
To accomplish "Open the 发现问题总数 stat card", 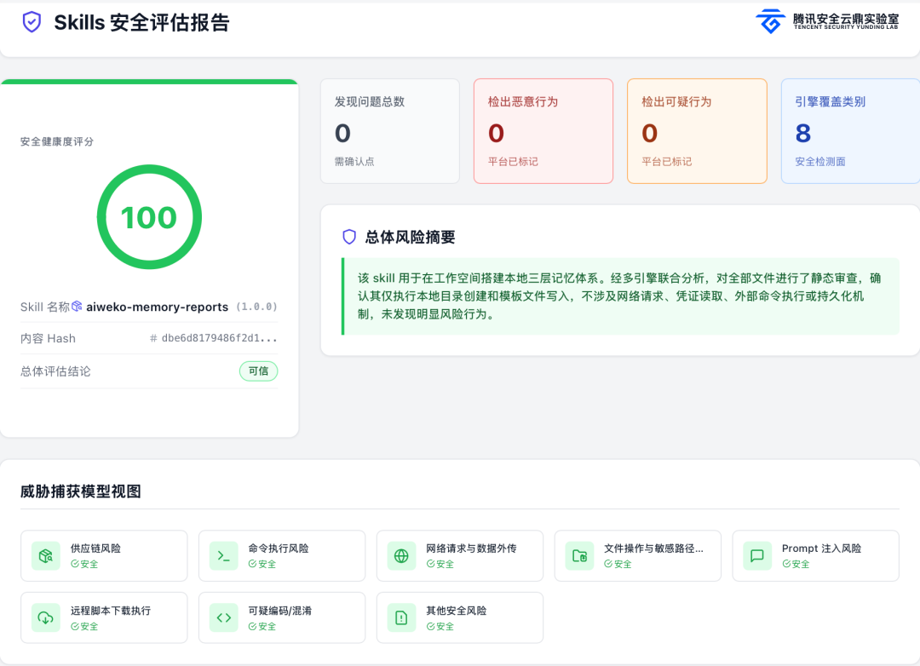I will [390, 131].
